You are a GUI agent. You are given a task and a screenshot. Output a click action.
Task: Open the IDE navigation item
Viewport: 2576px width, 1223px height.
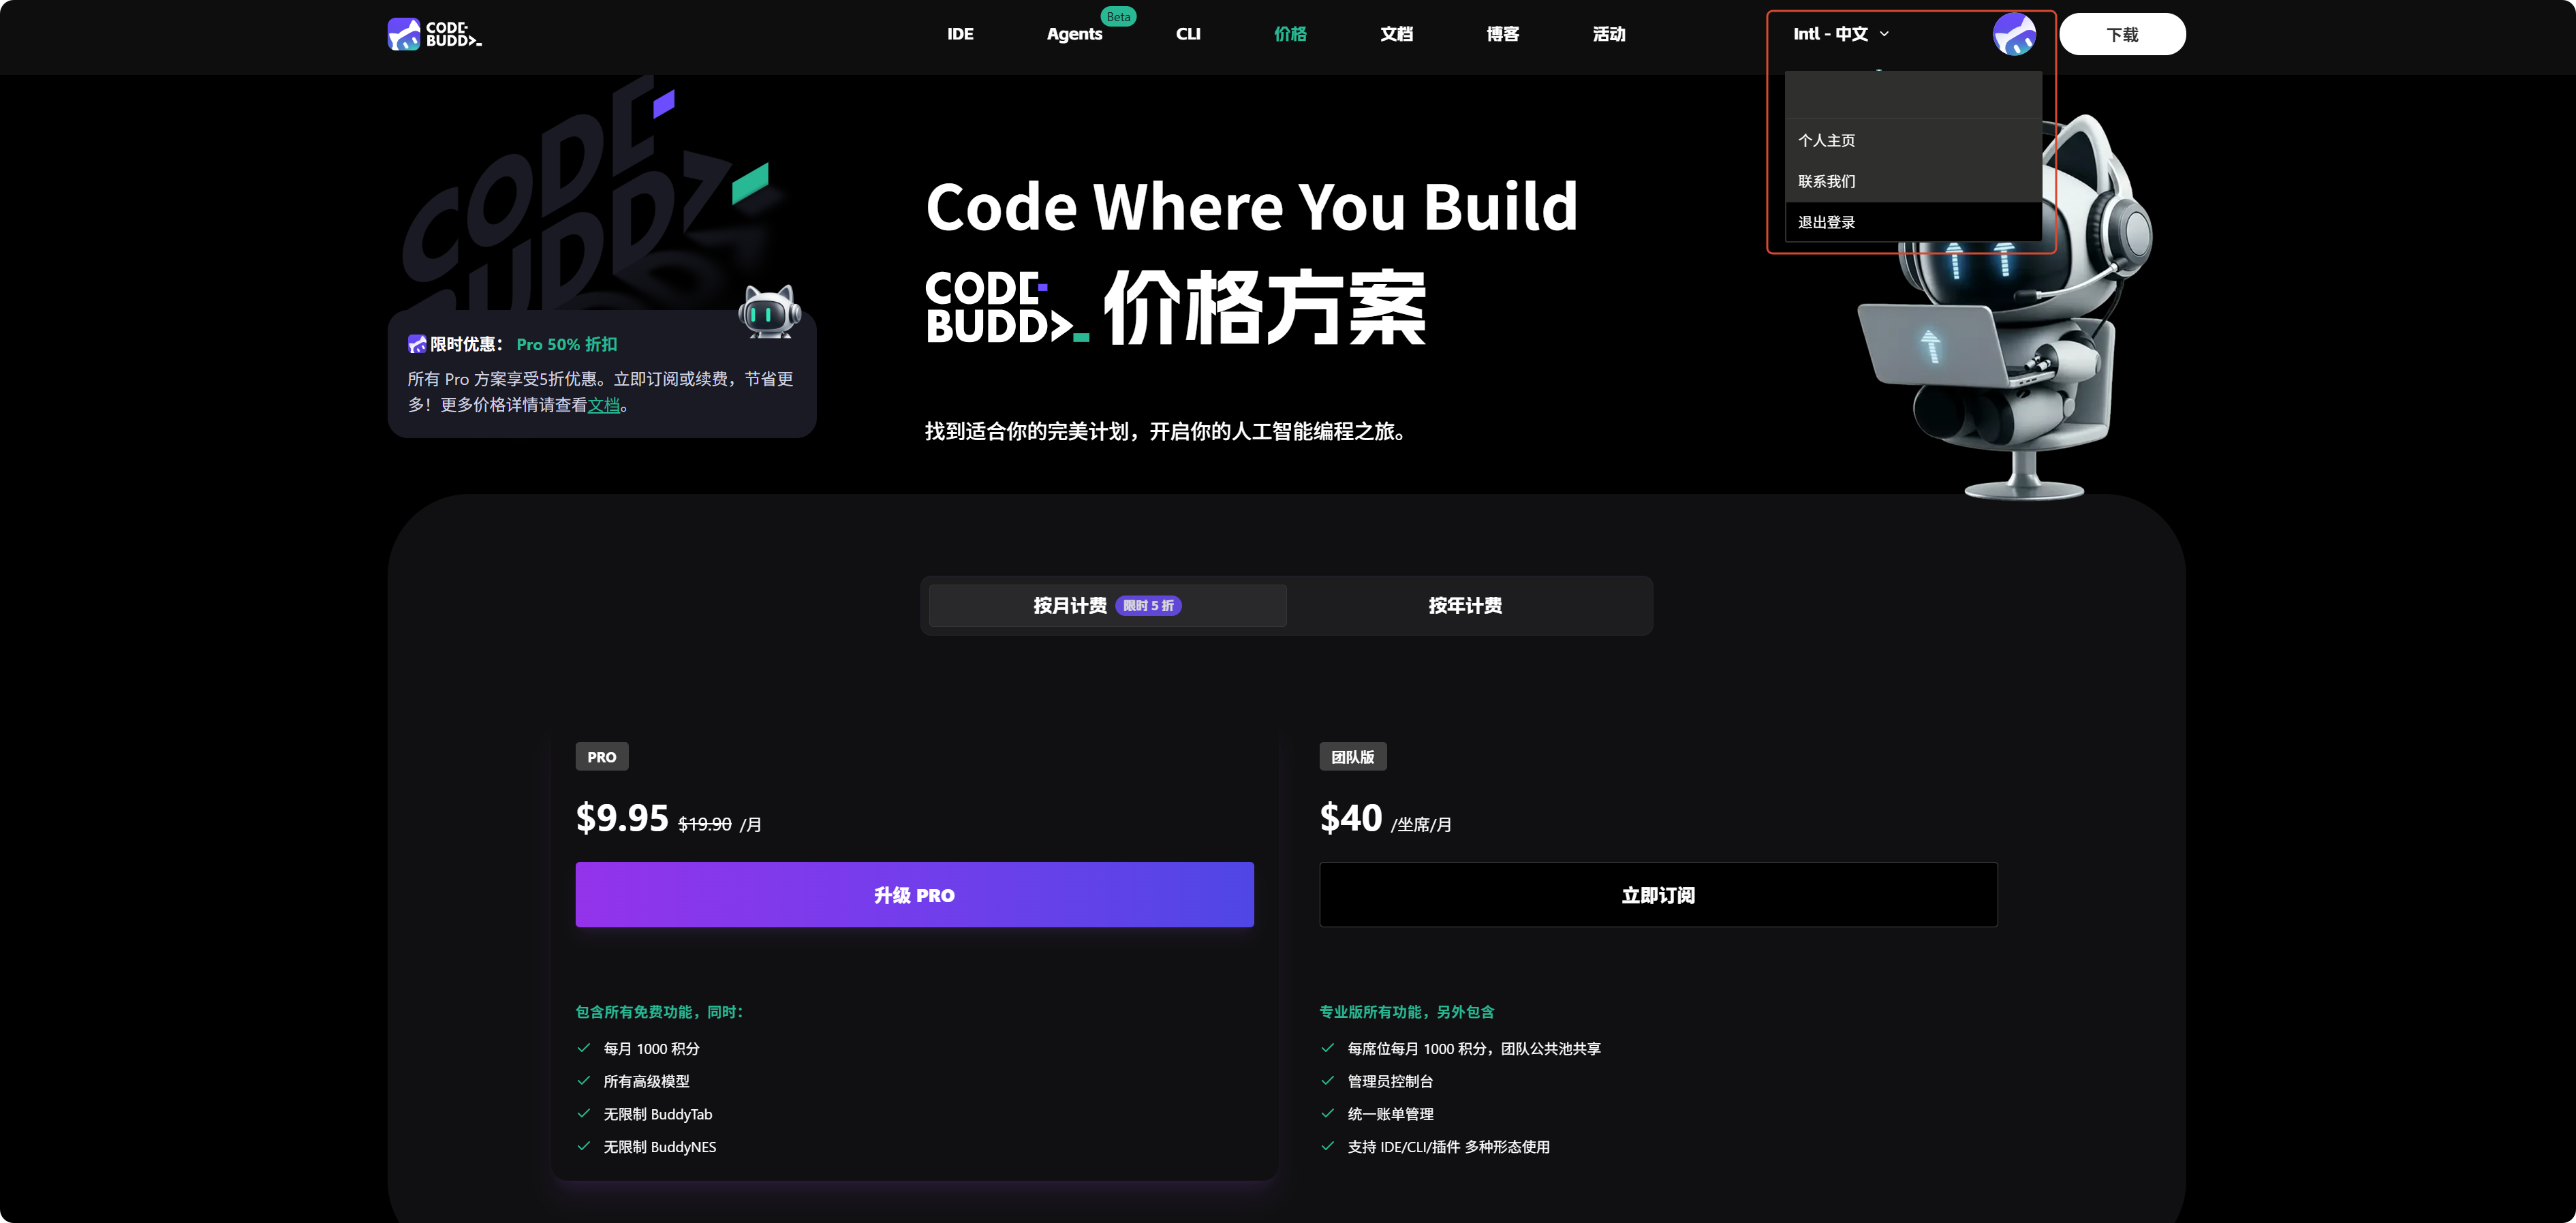click(960, 34)
